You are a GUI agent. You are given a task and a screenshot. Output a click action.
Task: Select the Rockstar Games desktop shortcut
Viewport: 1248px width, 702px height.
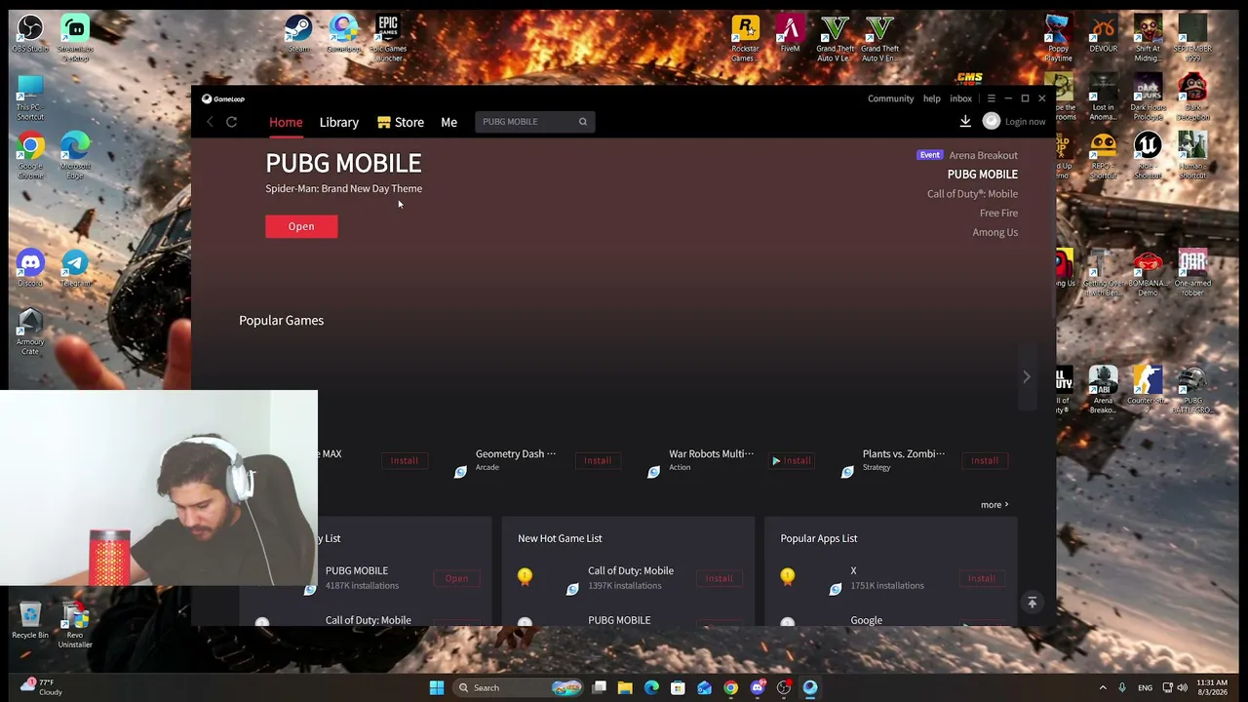[x=745, y=39]
